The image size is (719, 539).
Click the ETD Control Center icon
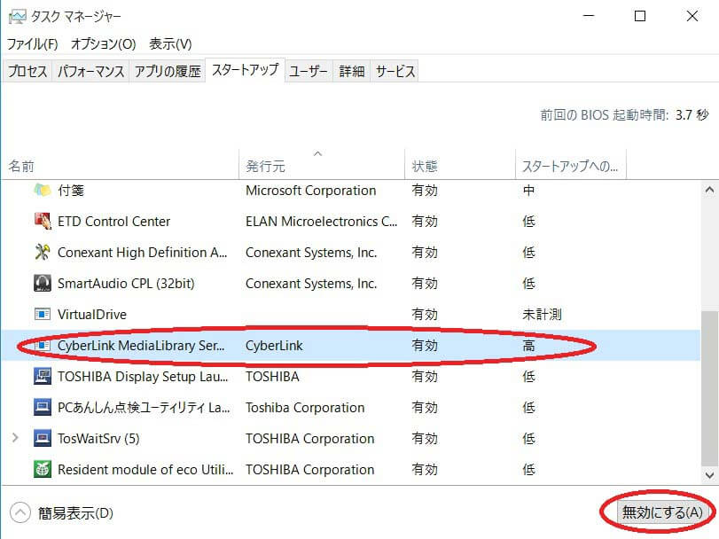pyautogui.click(x=43, y=221)
